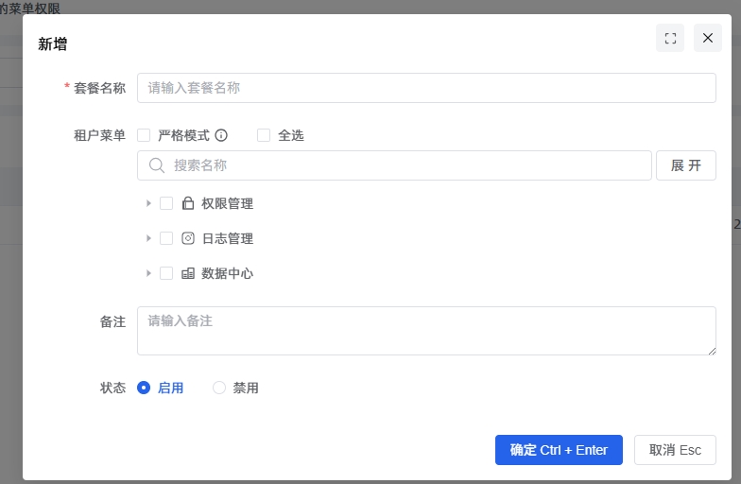Focus the 套餐名称 input field

tap(426, 88)
